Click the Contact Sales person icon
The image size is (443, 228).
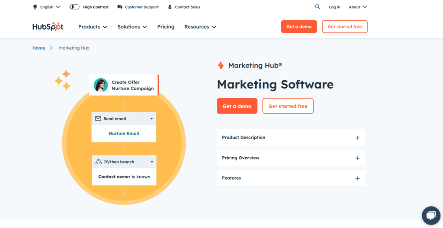[170, 7]
